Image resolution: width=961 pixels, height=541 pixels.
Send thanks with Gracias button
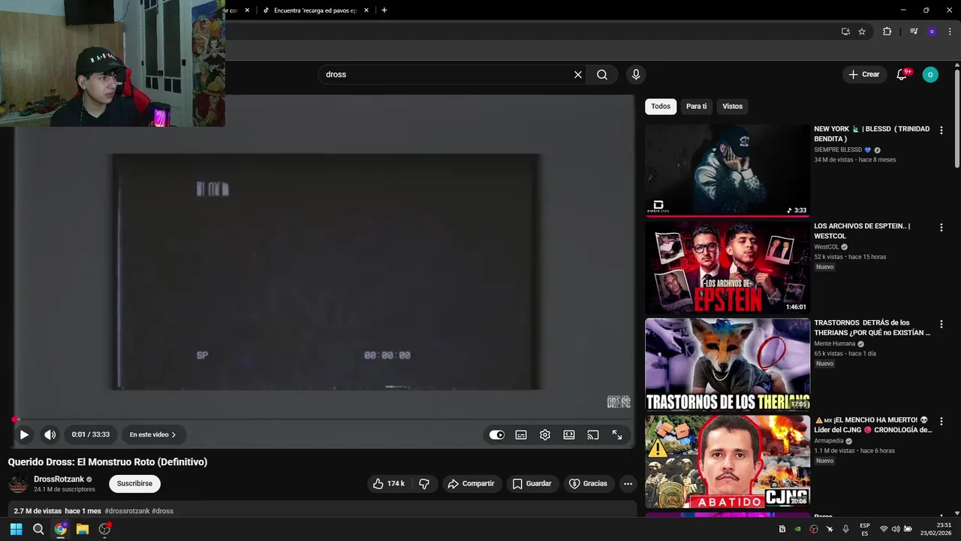[x=588, y=484]
